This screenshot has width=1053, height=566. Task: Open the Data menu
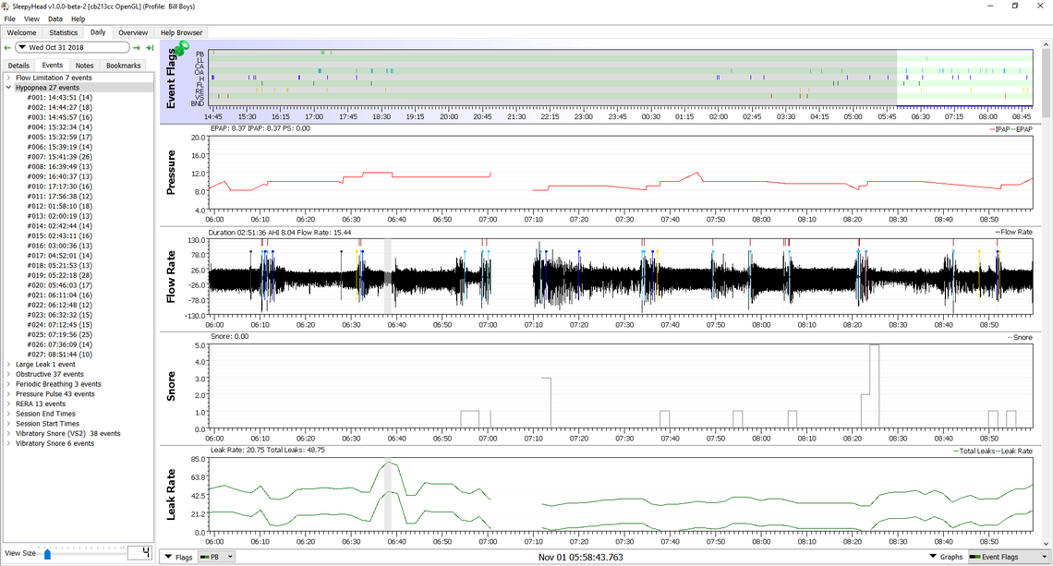click(55, 18)
